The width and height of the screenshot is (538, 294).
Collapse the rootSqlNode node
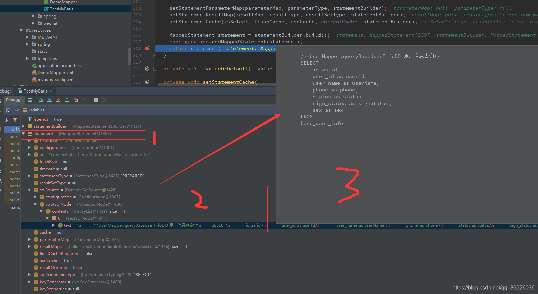pyautogui.click(x=35, y=204)
